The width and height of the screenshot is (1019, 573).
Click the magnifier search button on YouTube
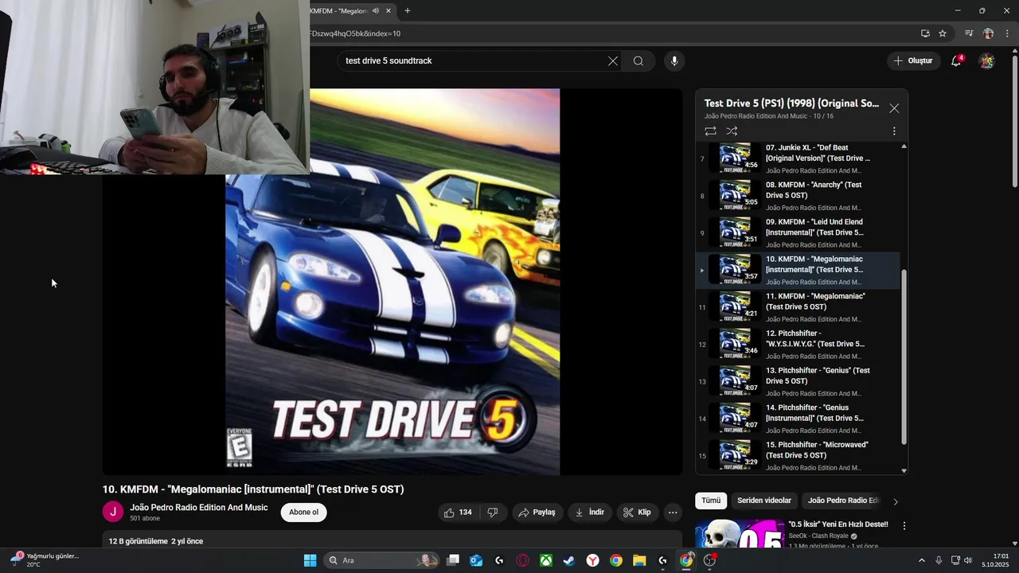(x=638, y=61)
